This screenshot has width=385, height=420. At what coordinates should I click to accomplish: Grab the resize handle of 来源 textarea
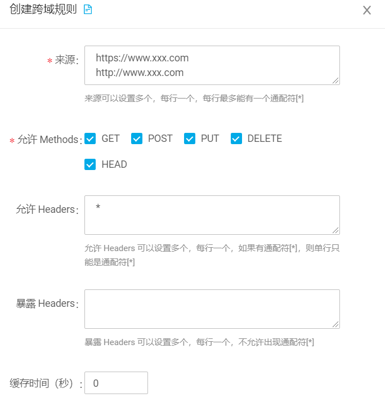tap(335, 80)
